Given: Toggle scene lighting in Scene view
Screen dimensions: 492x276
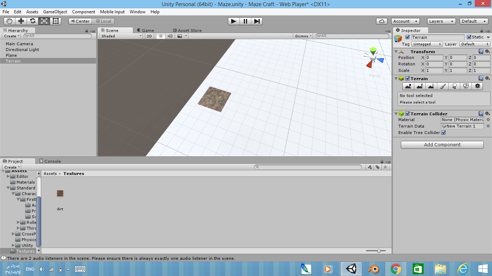Looking at the screenshot, I should pos(160,36).
